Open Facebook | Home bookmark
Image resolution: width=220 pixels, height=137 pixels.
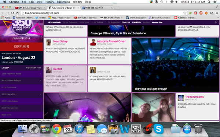click(23, 18)
